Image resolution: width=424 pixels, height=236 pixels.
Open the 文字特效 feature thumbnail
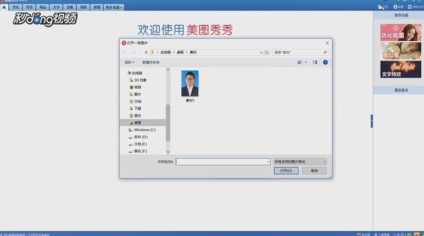click(401, 70)
